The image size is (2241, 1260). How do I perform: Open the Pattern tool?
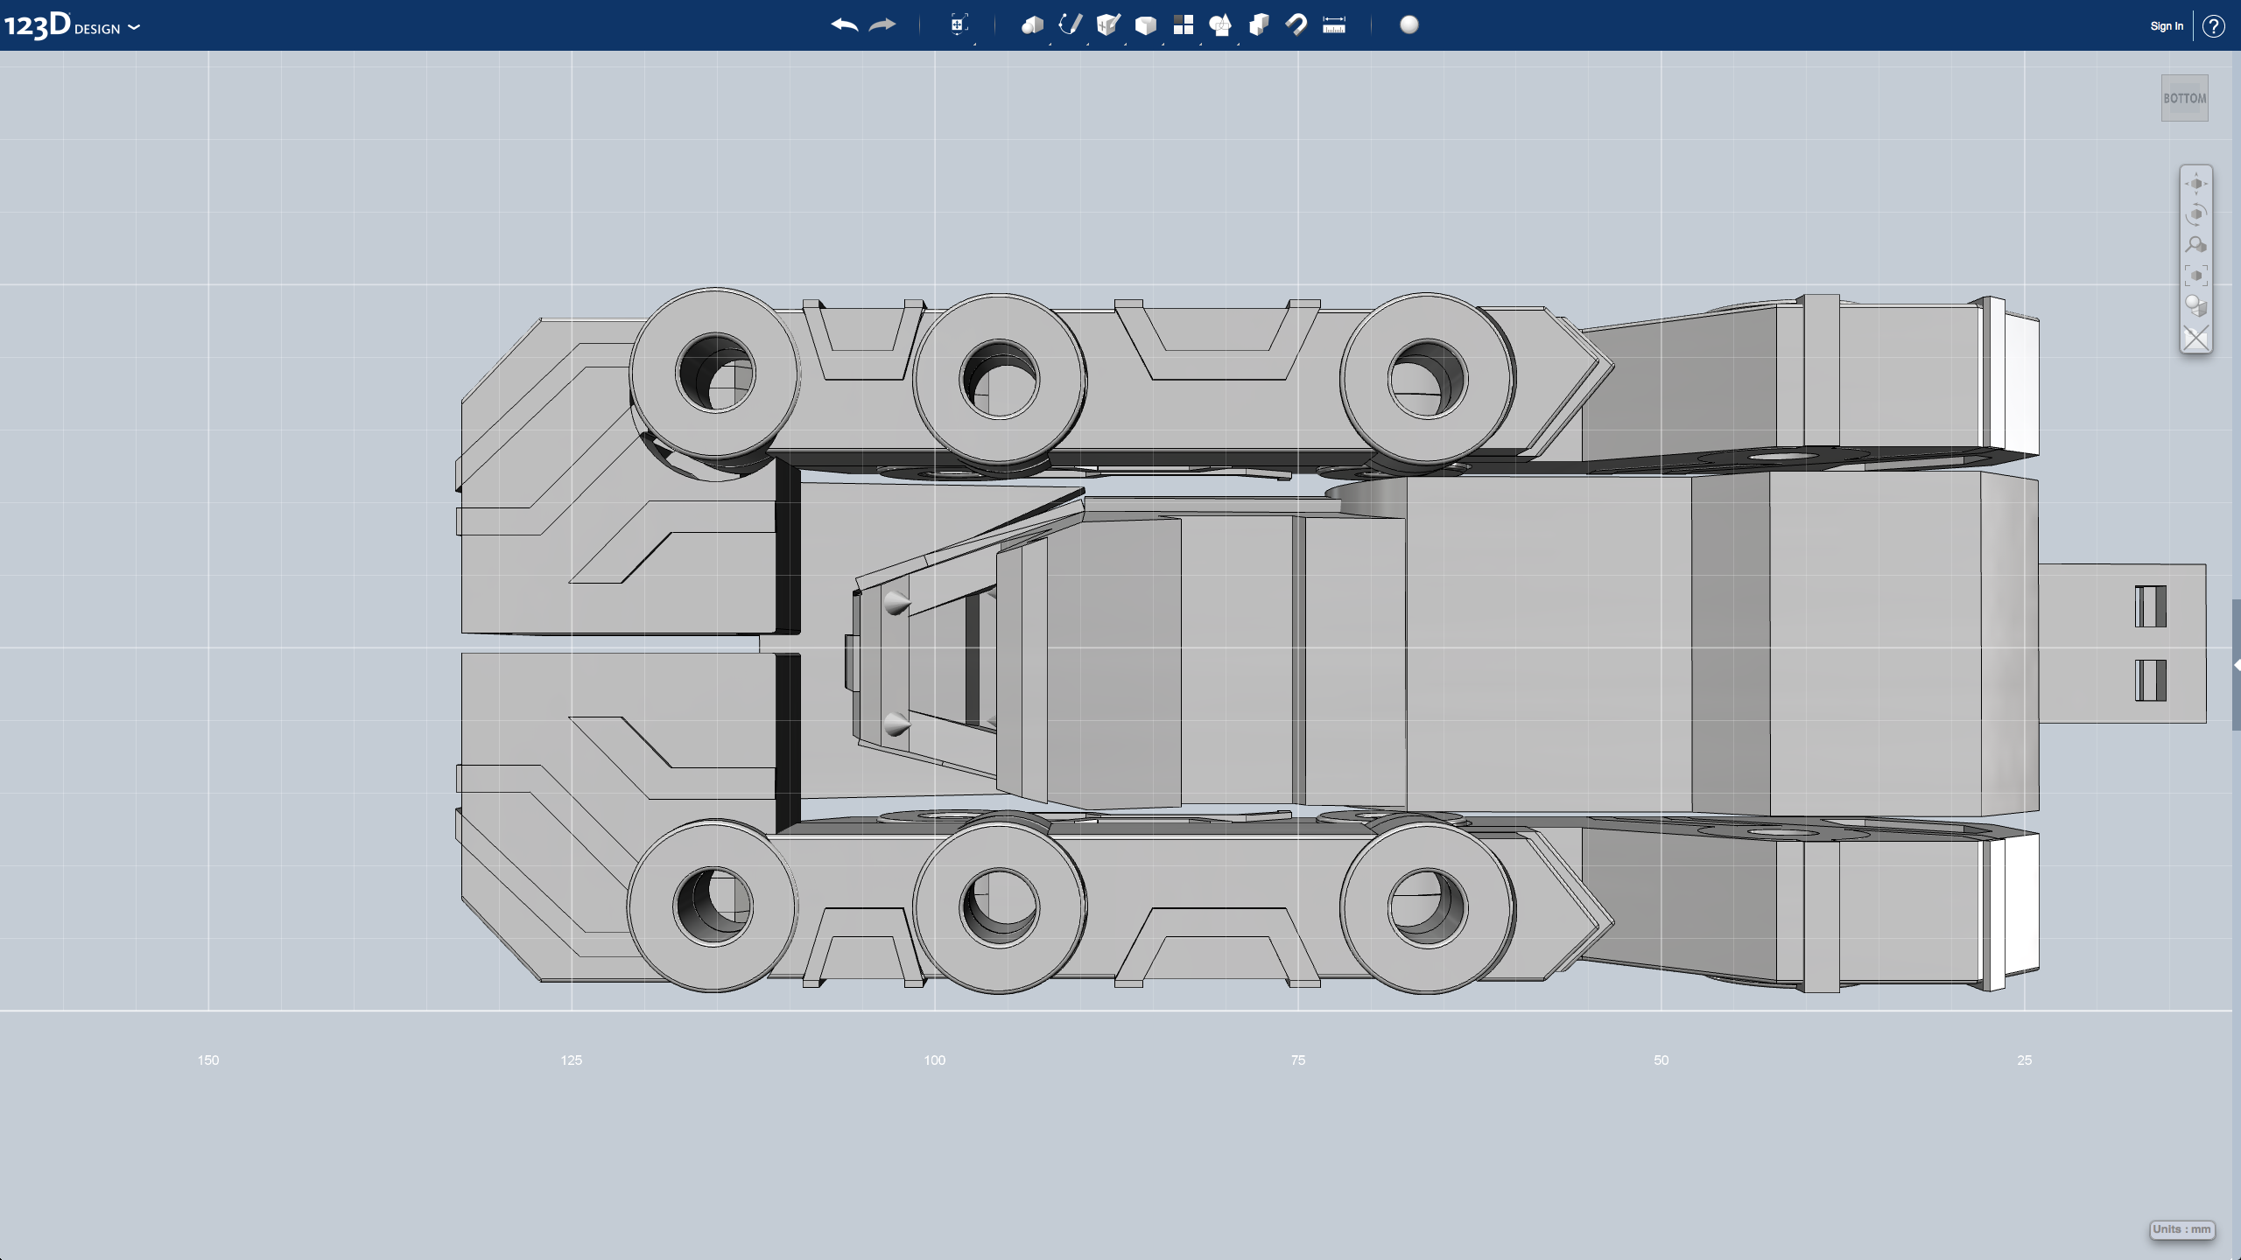pos(1184,25)
